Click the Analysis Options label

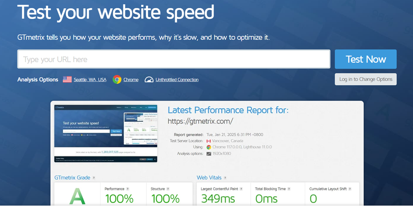coord(38,80)
